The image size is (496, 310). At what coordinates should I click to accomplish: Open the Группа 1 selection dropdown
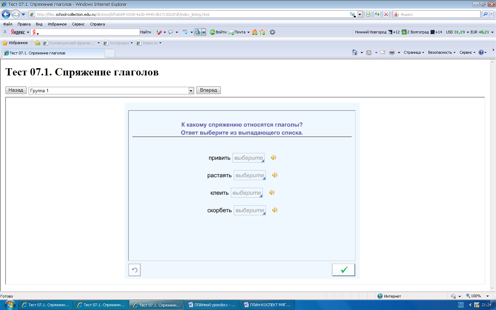[x=111, y=91]
